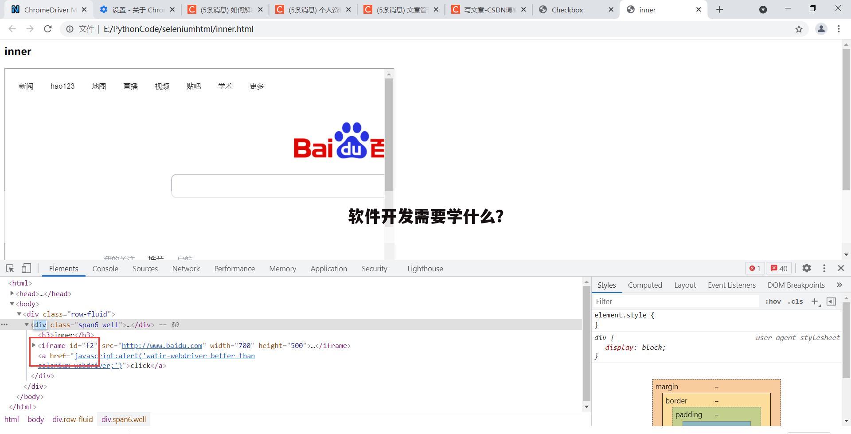Switch to the 设置 - 关于 Chrome tab
851x434 pixels.
pos(137,10)
